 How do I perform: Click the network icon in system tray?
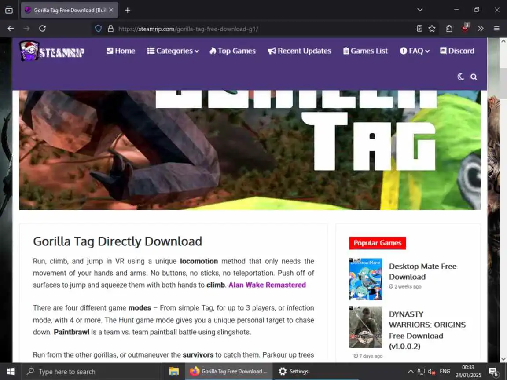click(421, 372)
